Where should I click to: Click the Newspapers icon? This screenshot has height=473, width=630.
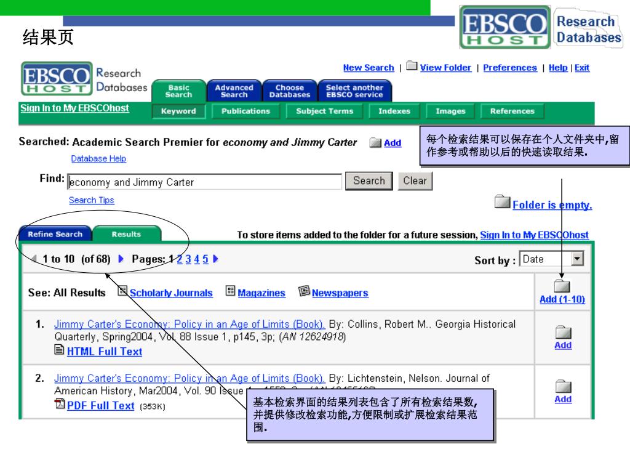click(x=304, y=291)
